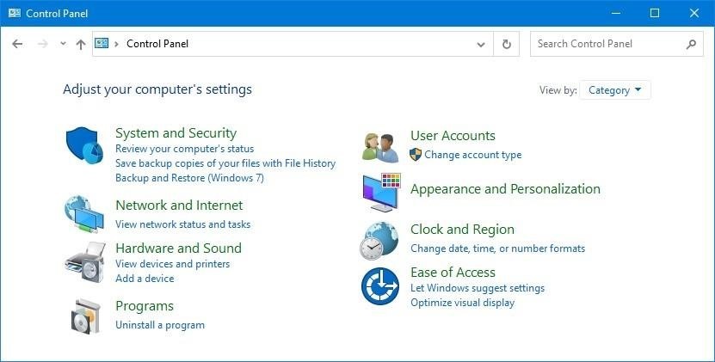The width and height of the screenshot is (715, 362).
Task: Open Hardware and Sound heading link
Action: click(178, 248)
